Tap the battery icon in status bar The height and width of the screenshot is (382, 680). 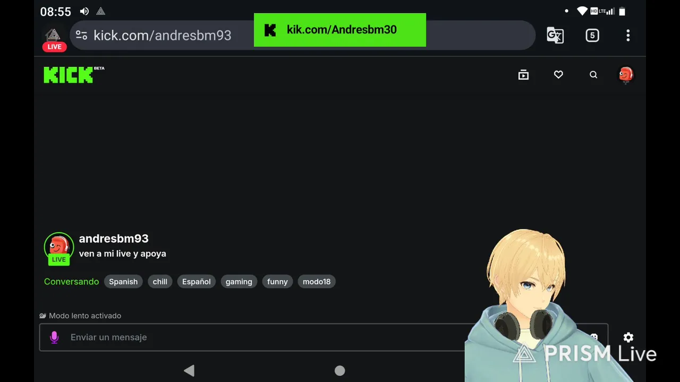pos(622,11)
